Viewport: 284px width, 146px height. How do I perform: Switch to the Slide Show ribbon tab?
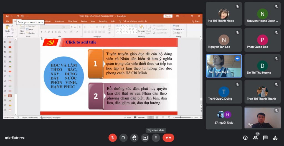[72, 21]
